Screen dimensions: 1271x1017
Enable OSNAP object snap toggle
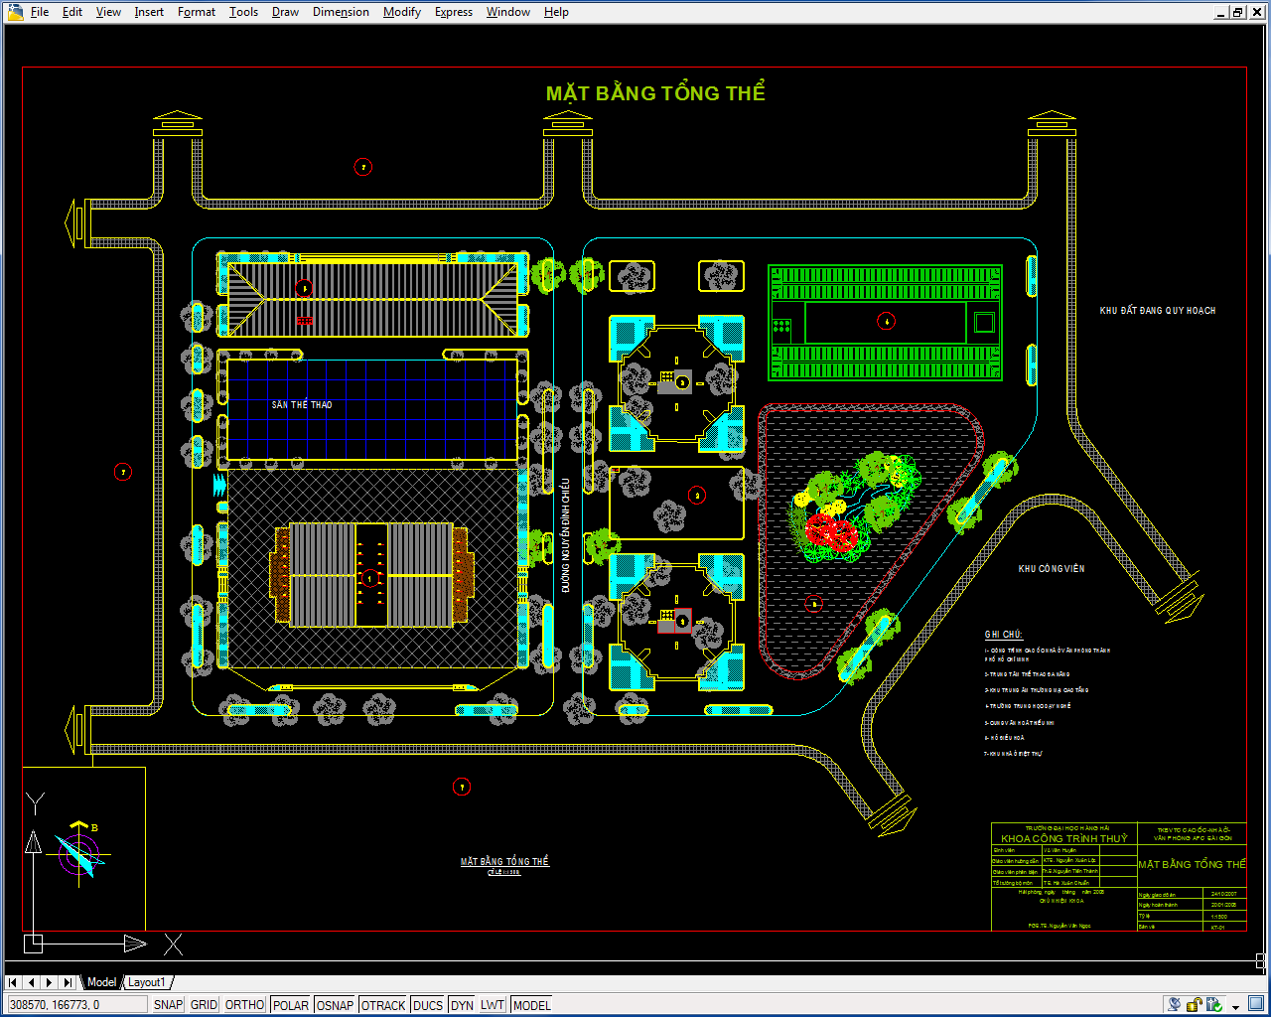point(335,1005)
